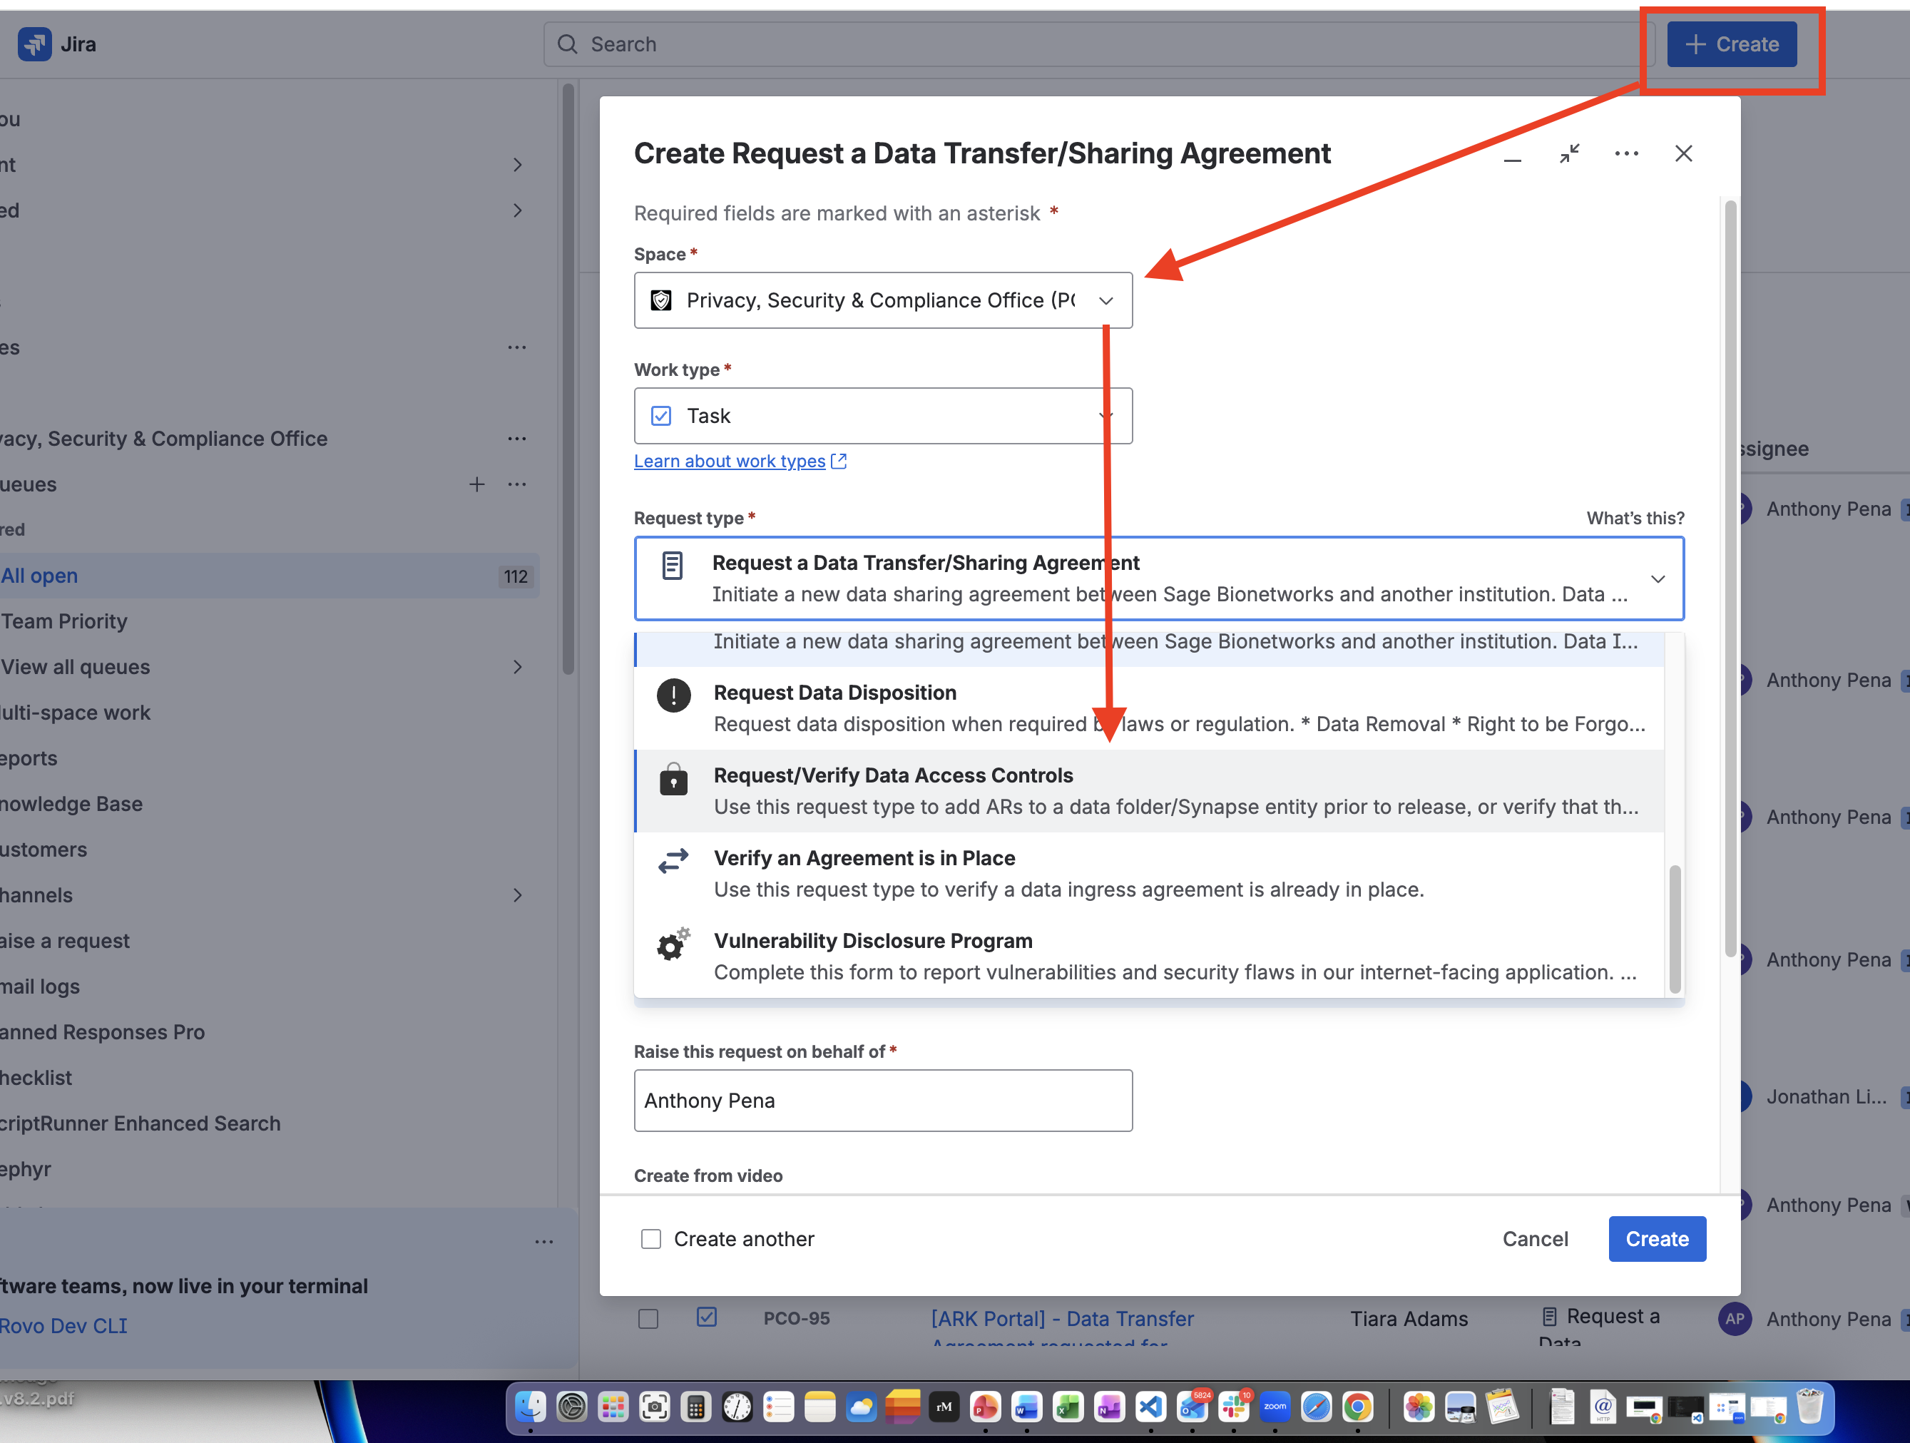Click the shield icon in Space field
Viewport: 1910px width, 1443px height.
661,300
